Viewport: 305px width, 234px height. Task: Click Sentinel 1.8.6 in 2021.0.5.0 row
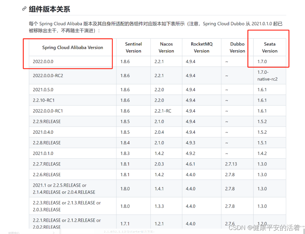[125, 90]
